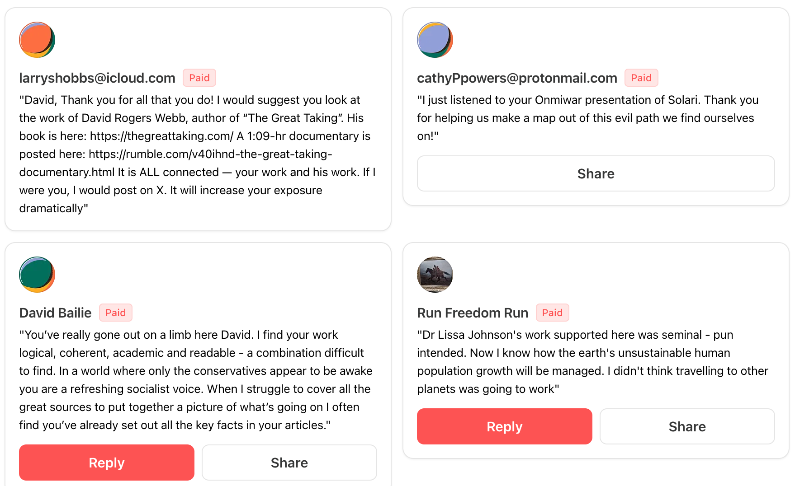
Task: Click Paid badge beside cathyPpowers@protonmail.com
Action: 641,78
